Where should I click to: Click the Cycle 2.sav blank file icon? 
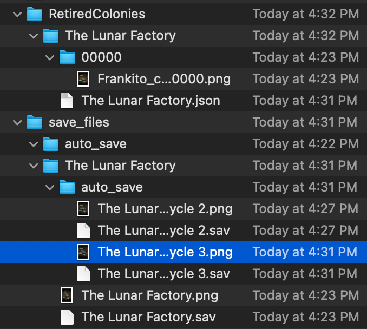pyautogui.click(x=83, y=231)
